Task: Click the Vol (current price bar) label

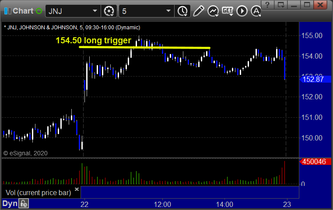Action: point(38,192)
